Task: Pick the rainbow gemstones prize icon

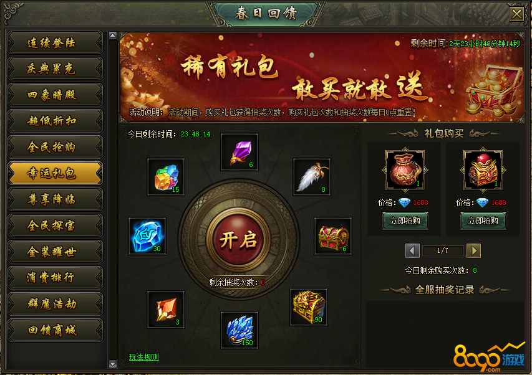Action: coord(166,177)
